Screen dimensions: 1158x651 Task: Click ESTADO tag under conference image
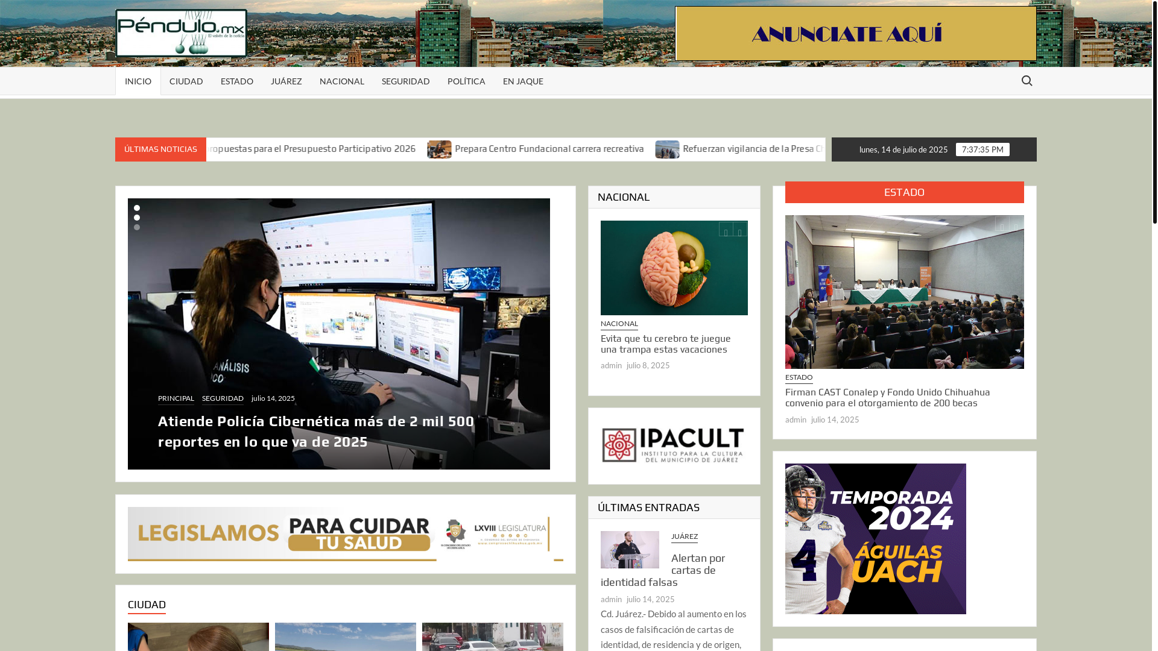799,377
